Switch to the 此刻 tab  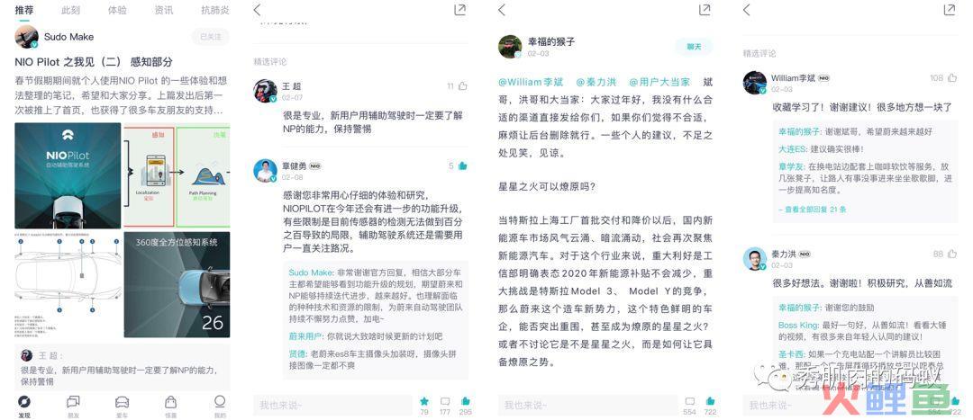click(71, 11)
